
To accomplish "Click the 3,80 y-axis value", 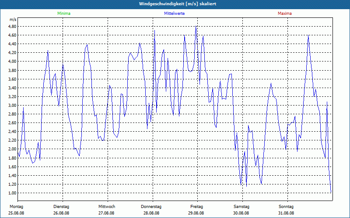I will point(13,70).
